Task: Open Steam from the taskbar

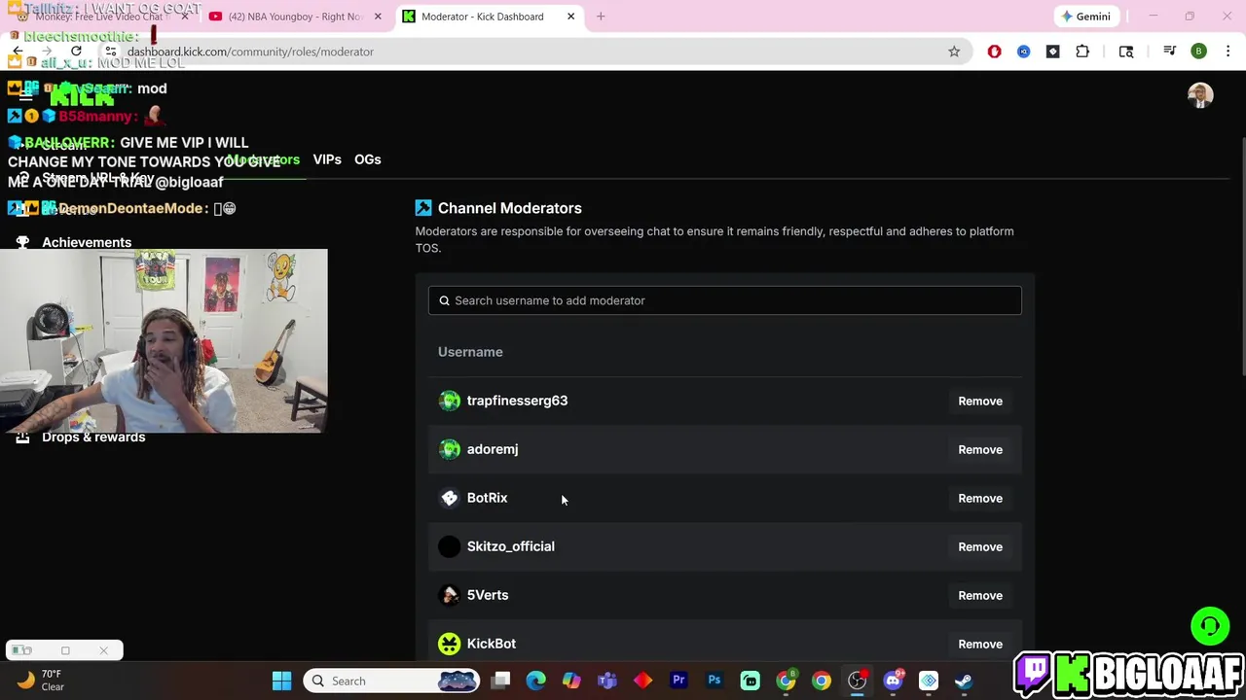Action: (964, 681)
